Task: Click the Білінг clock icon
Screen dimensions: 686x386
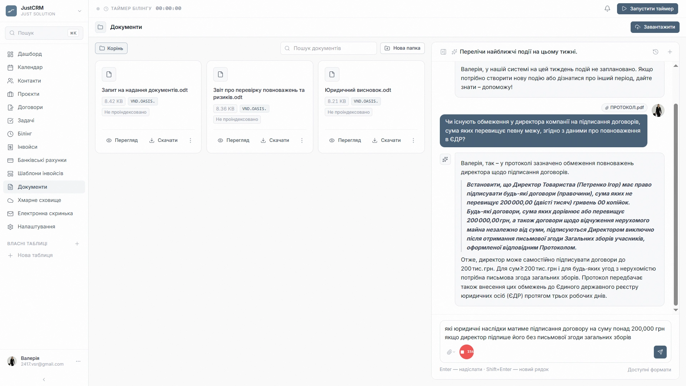Action: [10, 134]
